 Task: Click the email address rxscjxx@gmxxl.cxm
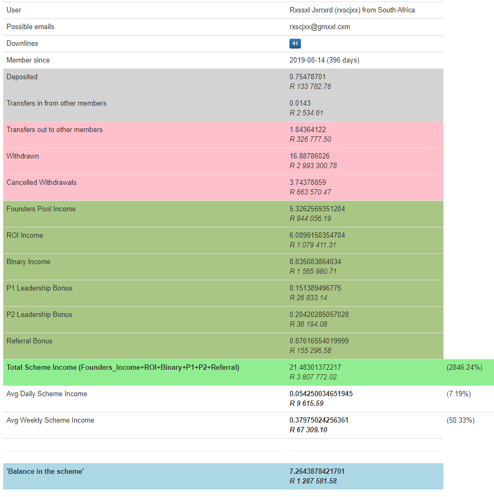point(320,27)
